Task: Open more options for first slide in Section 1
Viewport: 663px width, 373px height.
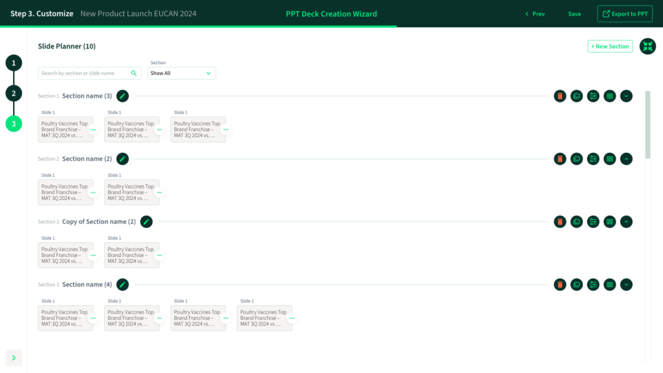Action: (x=93, y=130)
